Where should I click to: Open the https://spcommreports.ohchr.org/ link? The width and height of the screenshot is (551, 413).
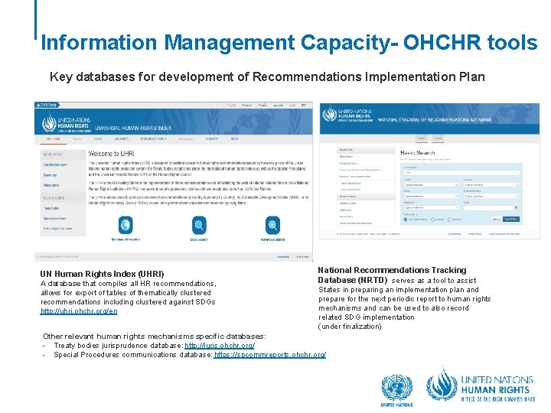(270, 355)
